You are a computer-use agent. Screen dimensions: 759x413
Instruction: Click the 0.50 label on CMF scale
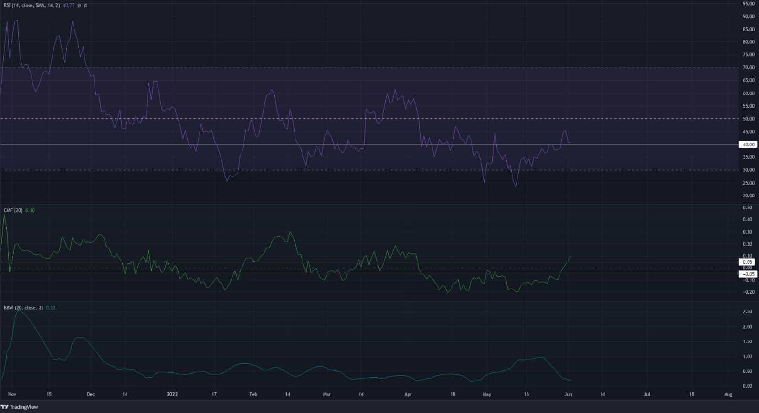[x=748, y=207]
